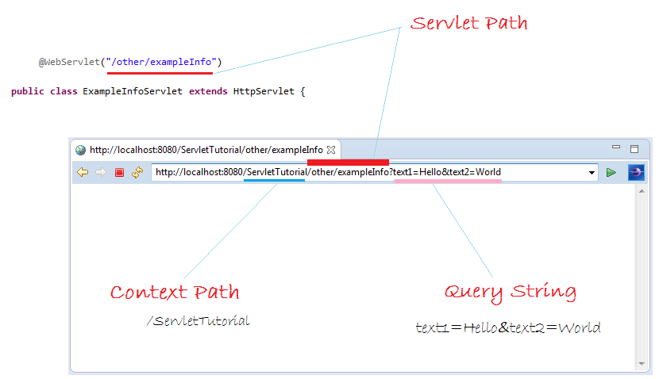Refresh the page with the reload icon

point(137,173)
